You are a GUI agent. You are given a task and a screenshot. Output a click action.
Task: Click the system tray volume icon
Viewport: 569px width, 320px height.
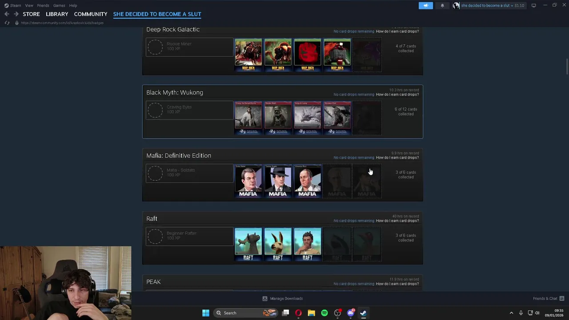pyautogui.click(x=537, y=313)
